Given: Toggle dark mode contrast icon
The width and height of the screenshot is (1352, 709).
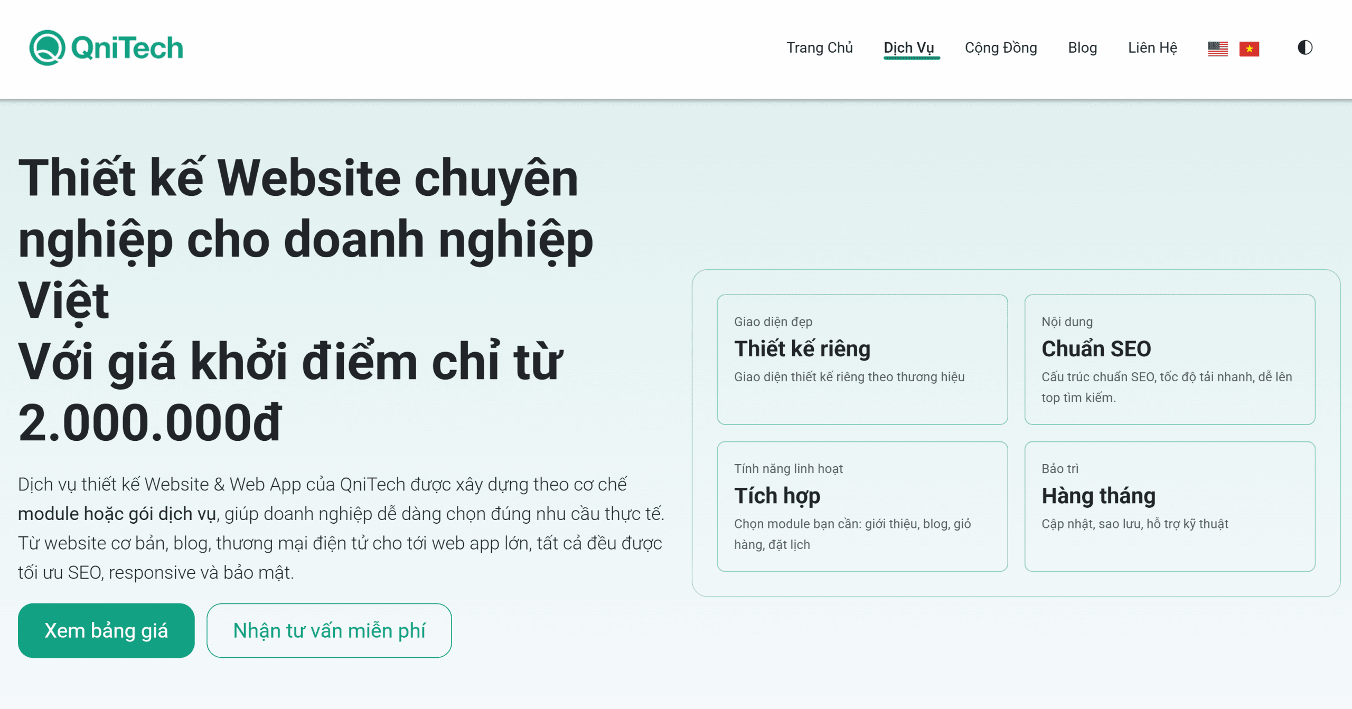Looking at the screenshot, I should pos(1304,48).
